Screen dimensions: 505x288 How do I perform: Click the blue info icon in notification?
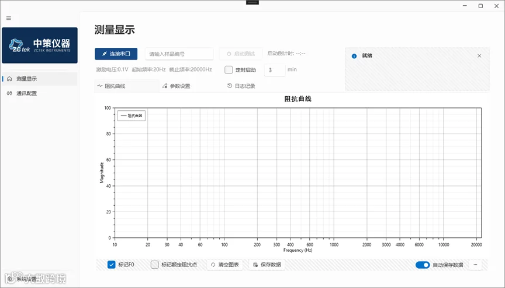pyautogui.click(x=354, y=56)
